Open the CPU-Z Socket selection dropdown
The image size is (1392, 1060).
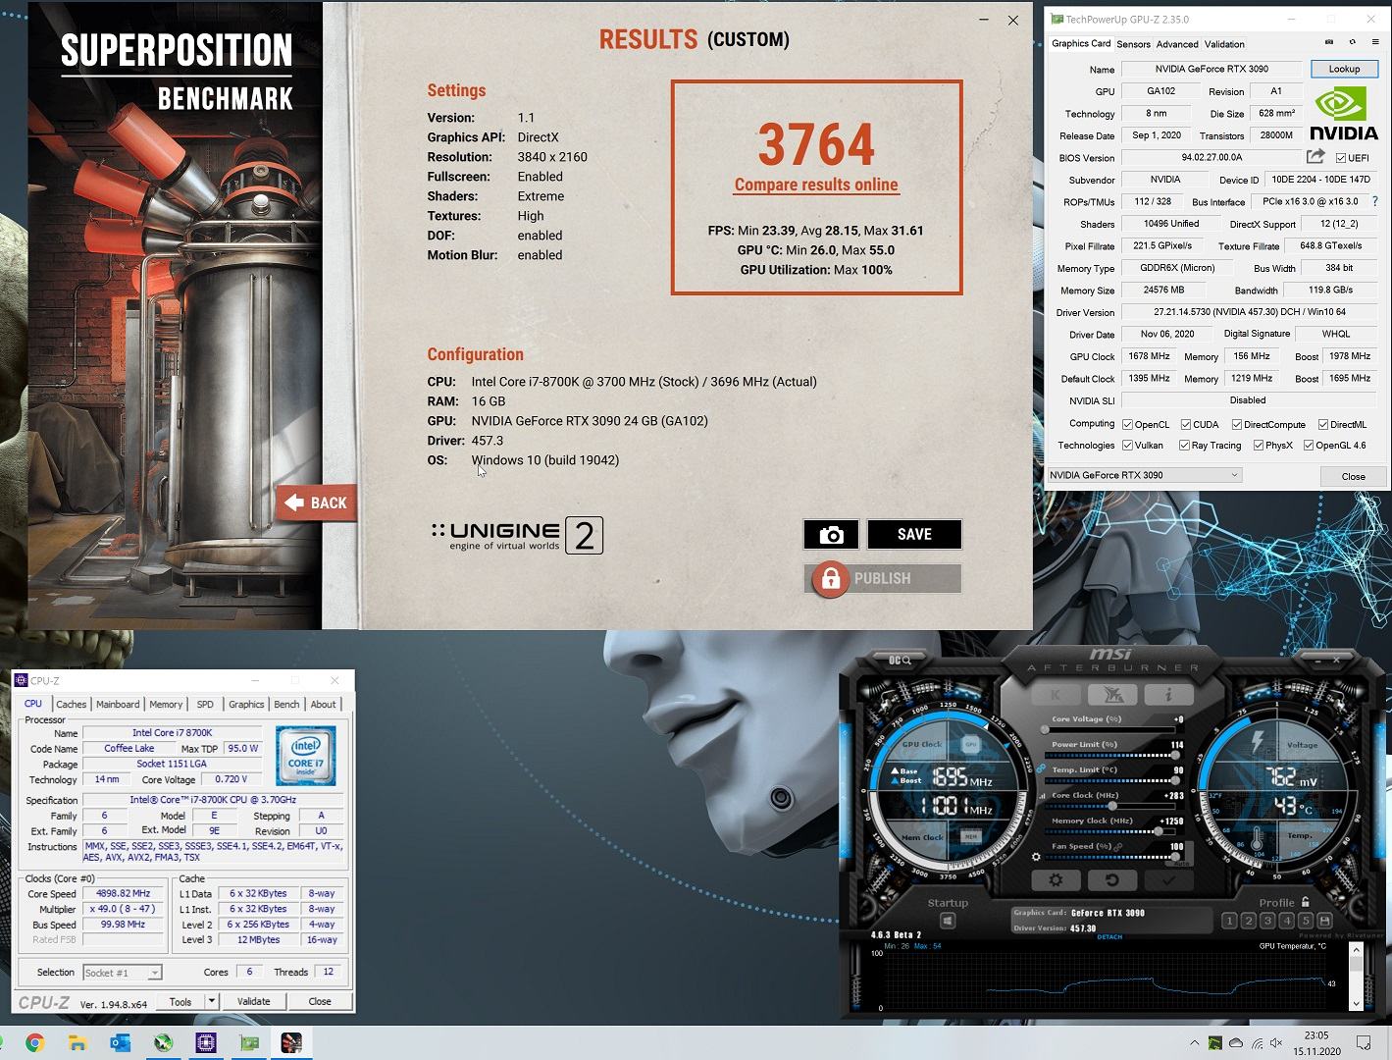[x=123, y=973]
